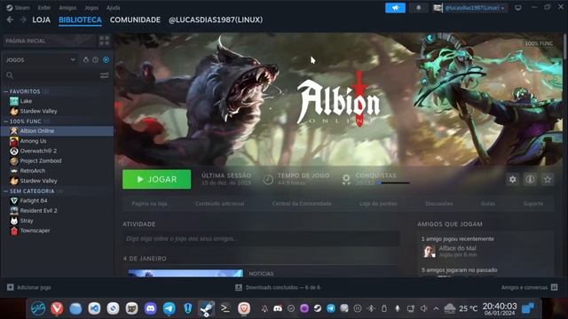The image size is (568, 319).
Task: Show game info icon
Action: tap(530, 179)
